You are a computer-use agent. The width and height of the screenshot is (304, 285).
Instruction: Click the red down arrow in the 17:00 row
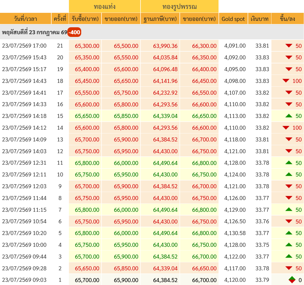click(289, 46)
